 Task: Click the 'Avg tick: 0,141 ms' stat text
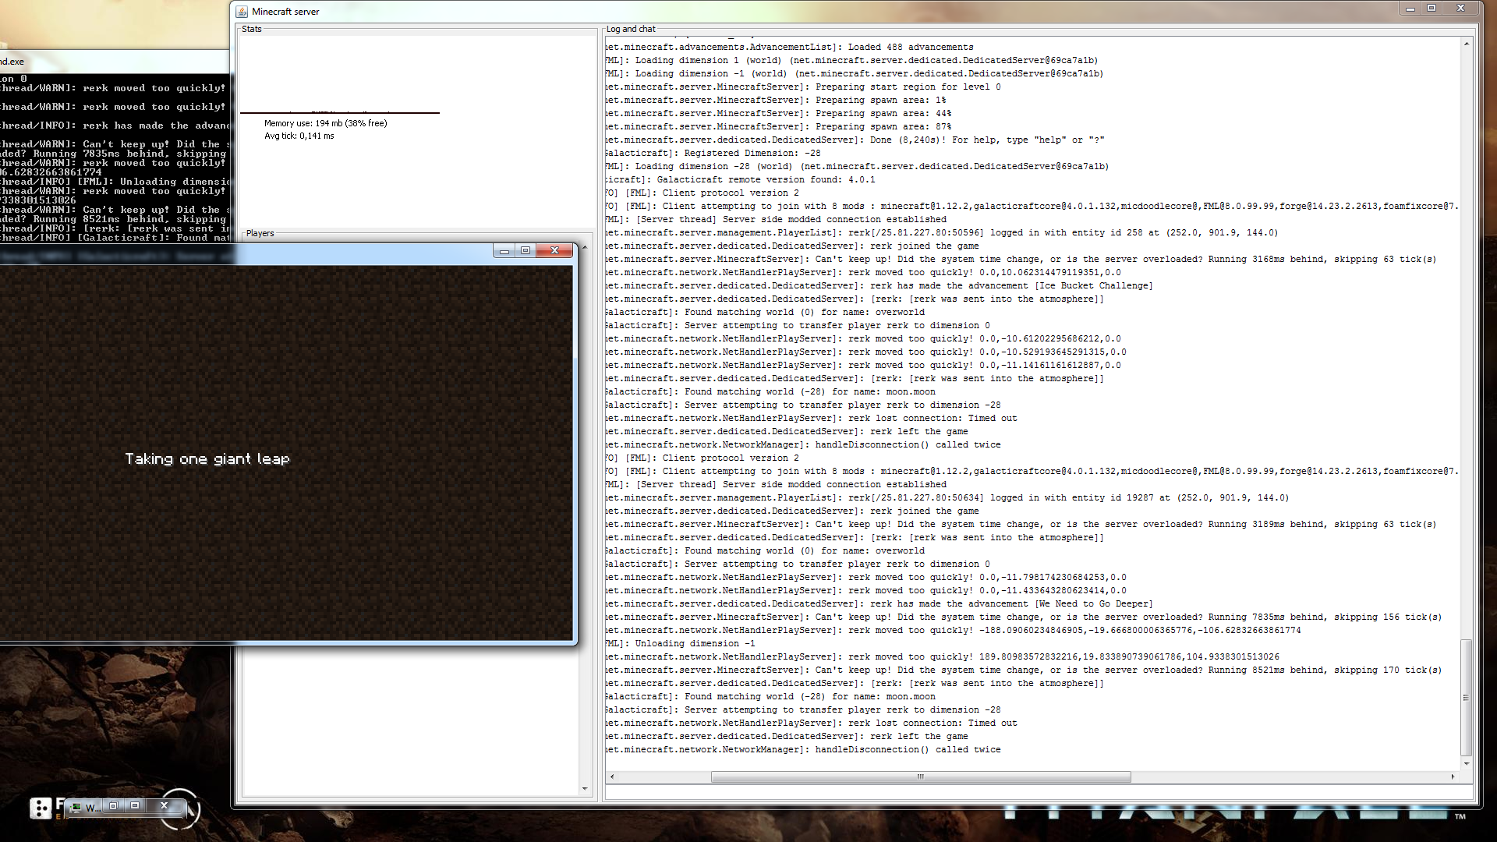pos(299,136)
